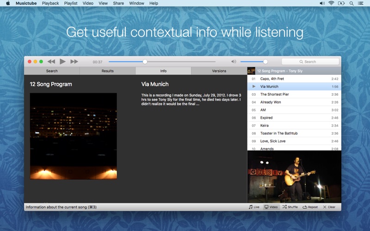The image size is (370, 231).
Task: Open the Musictube app menu
Action: (26, 3)
